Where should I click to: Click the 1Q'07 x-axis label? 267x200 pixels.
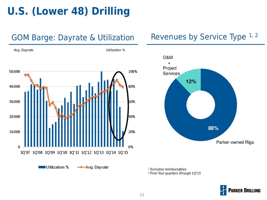pos(25,153)
